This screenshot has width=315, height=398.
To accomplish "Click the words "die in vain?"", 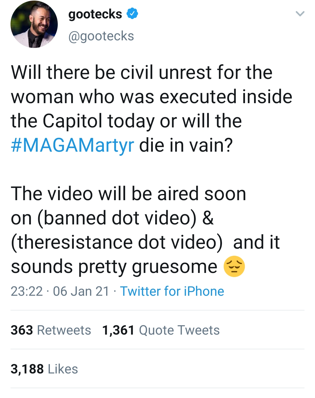I will coord(186,145).
